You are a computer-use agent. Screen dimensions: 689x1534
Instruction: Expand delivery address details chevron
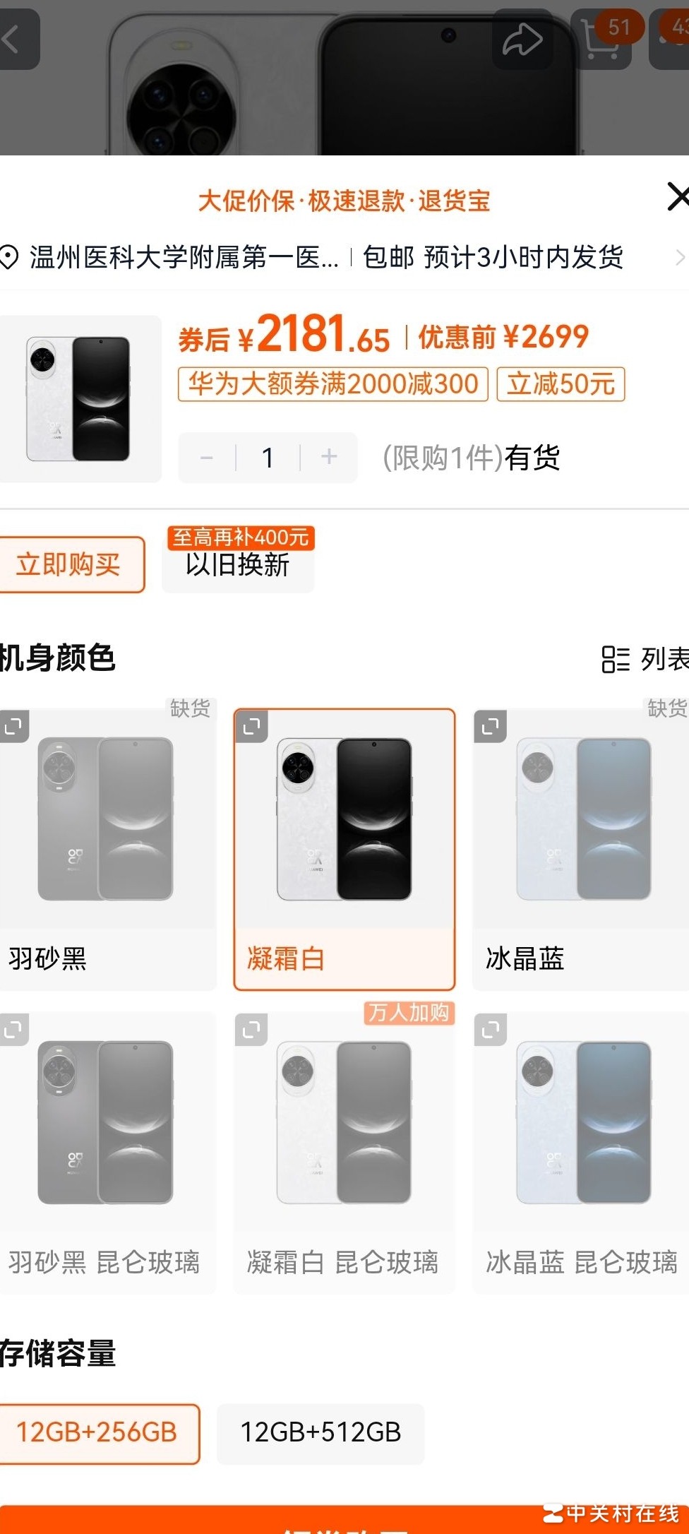(x=681, y=258)
